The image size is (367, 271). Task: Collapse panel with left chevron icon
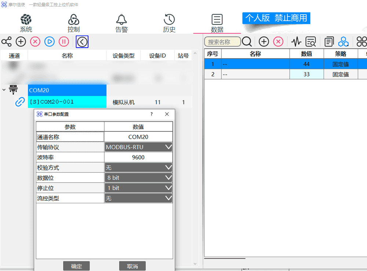(82, 42)
